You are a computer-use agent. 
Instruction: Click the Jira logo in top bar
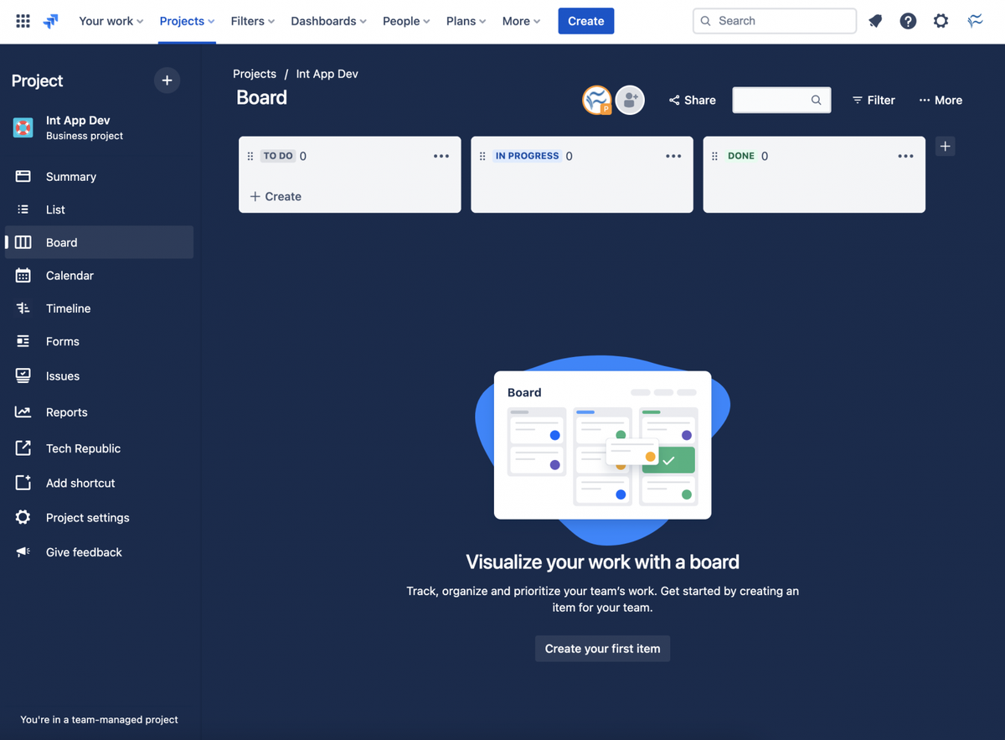(x=50, y=20)
